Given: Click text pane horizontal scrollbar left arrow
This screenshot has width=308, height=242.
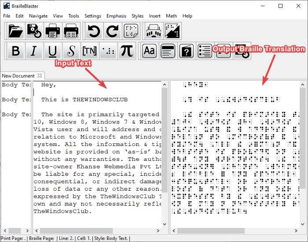Looking at the screenshot, I should pos(37,231).
